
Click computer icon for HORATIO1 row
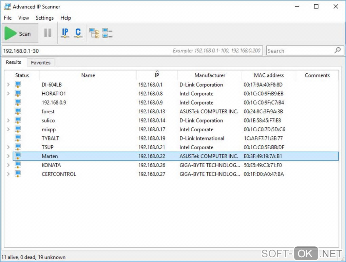point(18,93)
